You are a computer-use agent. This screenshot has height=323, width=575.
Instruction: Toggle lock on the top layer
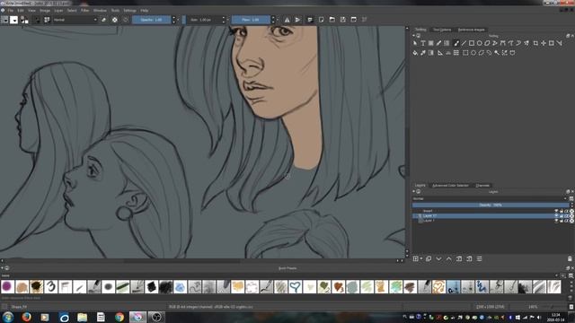click(x=562, y=212)
